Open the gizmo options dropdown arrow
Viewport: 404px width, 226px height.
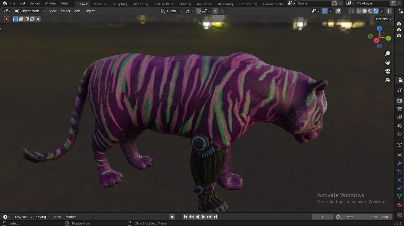(330, 11)
